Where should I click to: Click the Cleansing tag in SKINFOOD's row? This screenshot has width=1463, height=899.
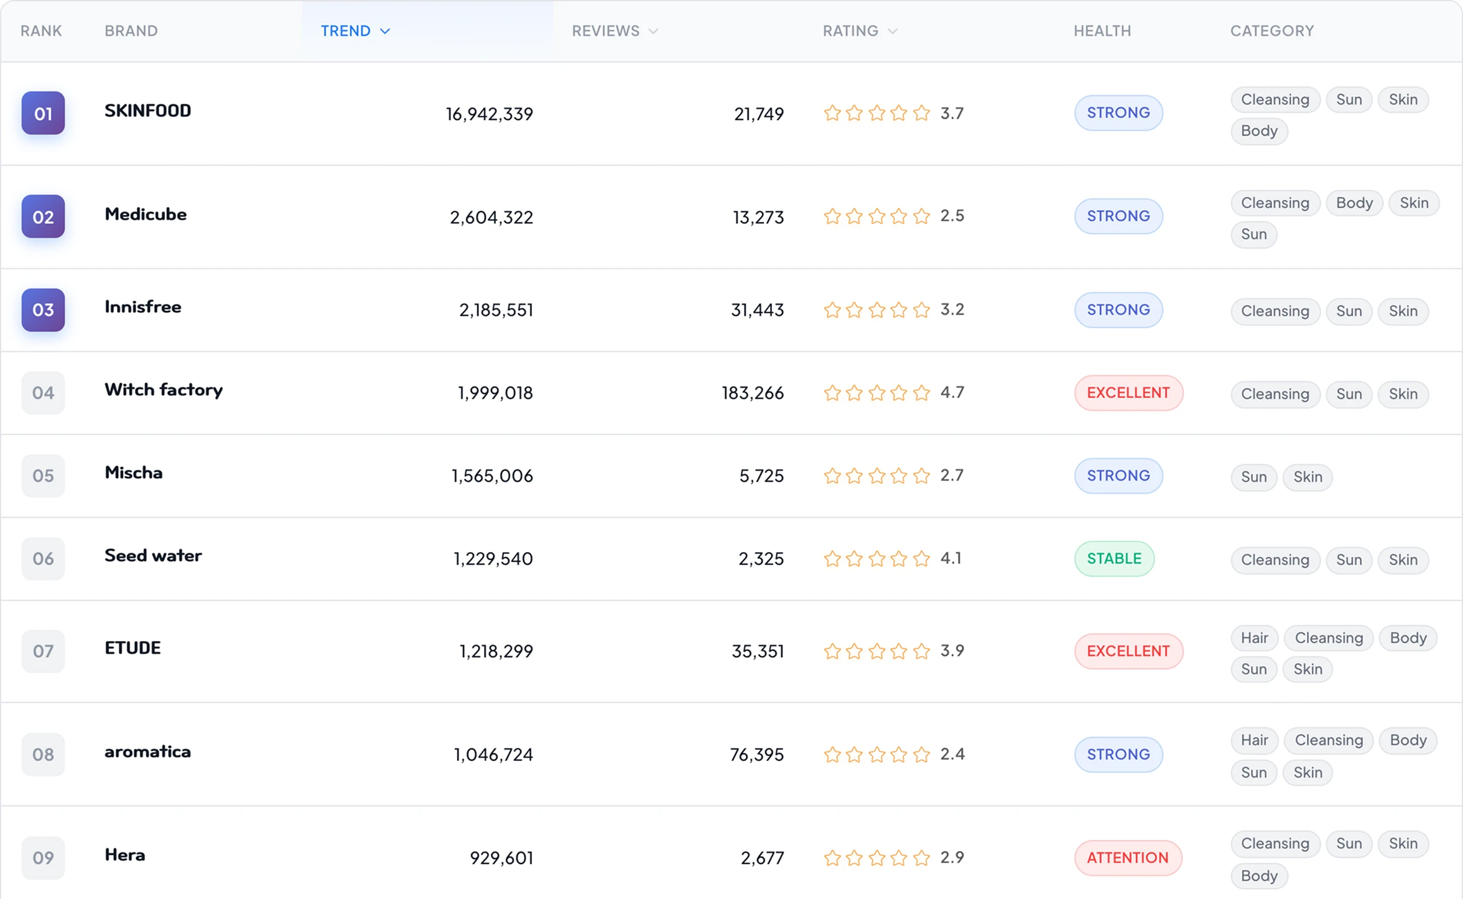(1275, 99)
